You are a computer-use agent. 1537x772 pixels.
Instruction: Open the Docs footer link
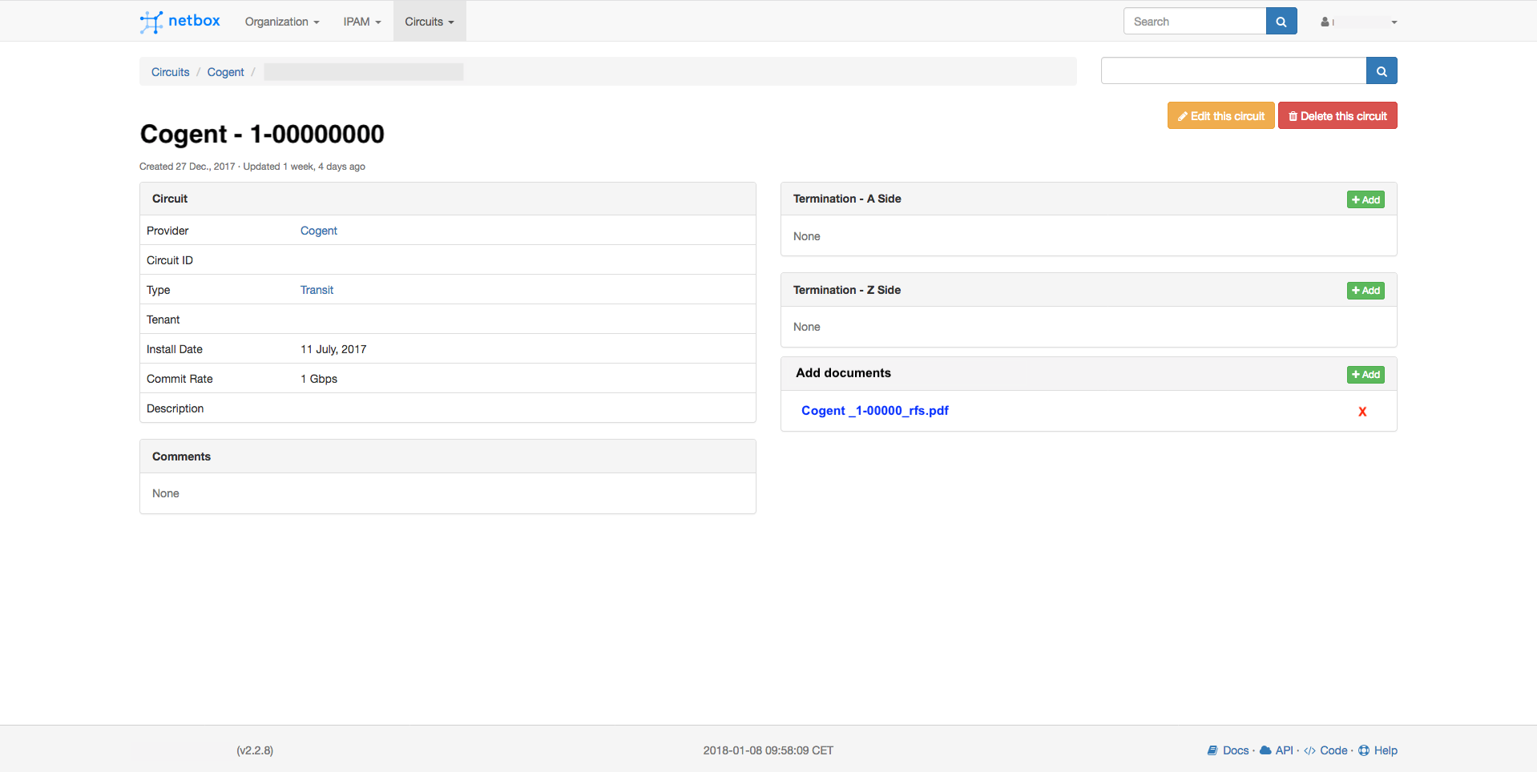(x=1228, y=750)
